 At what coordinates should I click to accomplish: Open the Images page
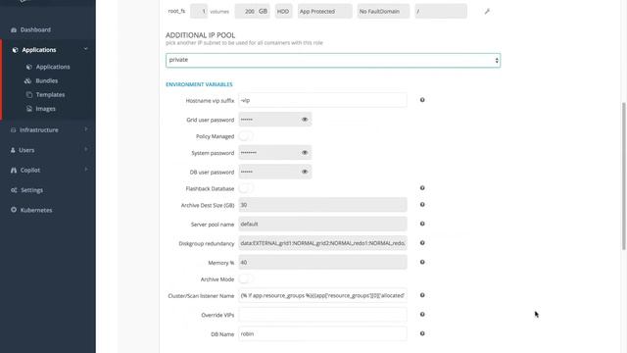pyautogui.click(x=46, y=109)
